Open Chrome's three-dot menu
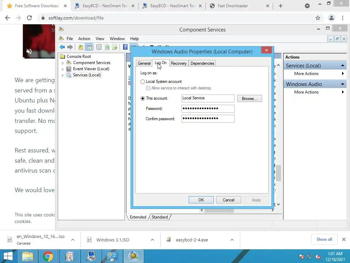This screenshot has height=263, width=350. point(342,18)
